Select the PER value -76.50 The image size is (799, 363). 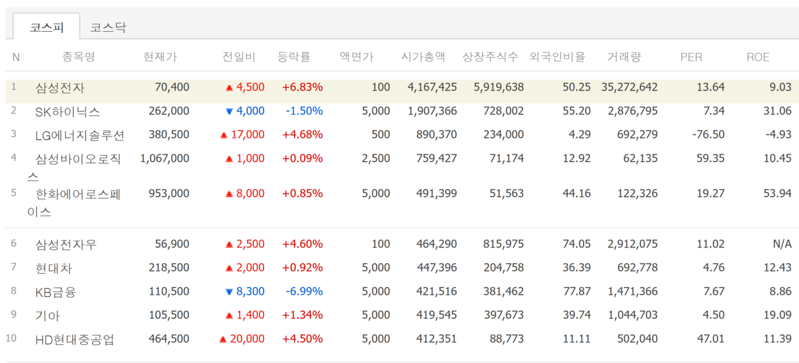pos(708,135)
